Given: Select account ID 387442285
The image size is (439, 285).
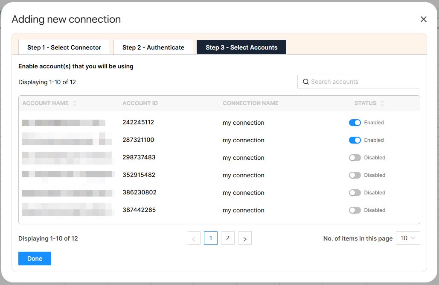Looking at the screenshot, I should (139, 210).
